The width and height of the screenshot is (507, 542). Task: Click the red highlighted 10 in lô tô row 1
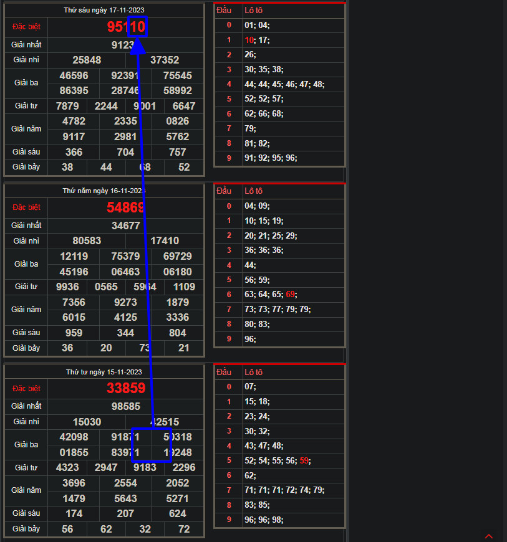(249, 40)
